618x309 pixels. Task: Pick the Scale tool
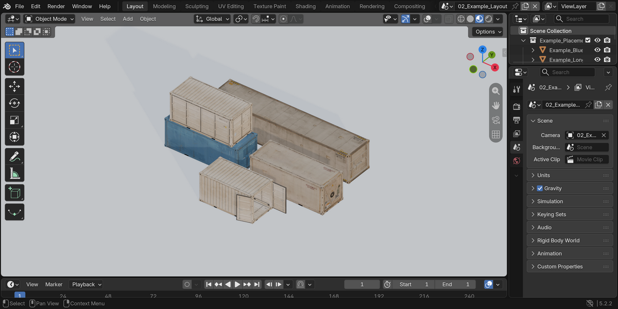(14, 121)
